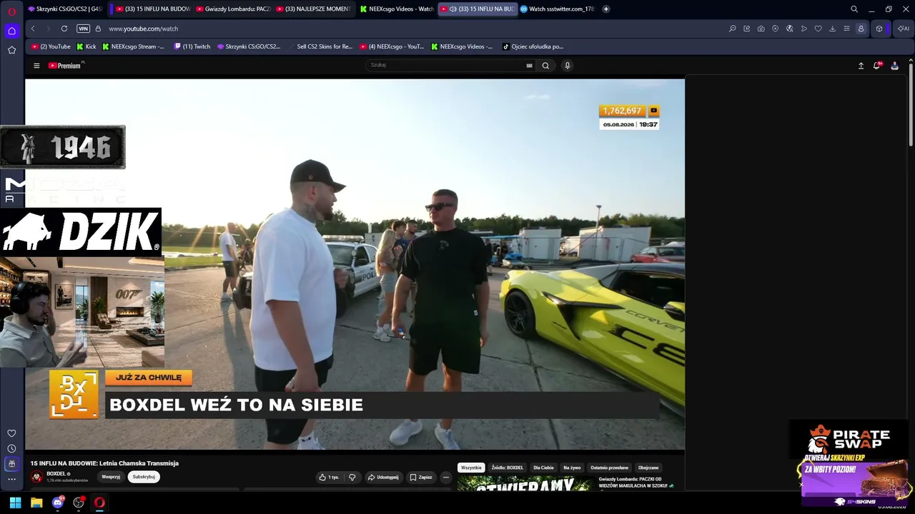Open the Ojciec ufoludka bookmark

pyautogui.click(x=533, y=46)
